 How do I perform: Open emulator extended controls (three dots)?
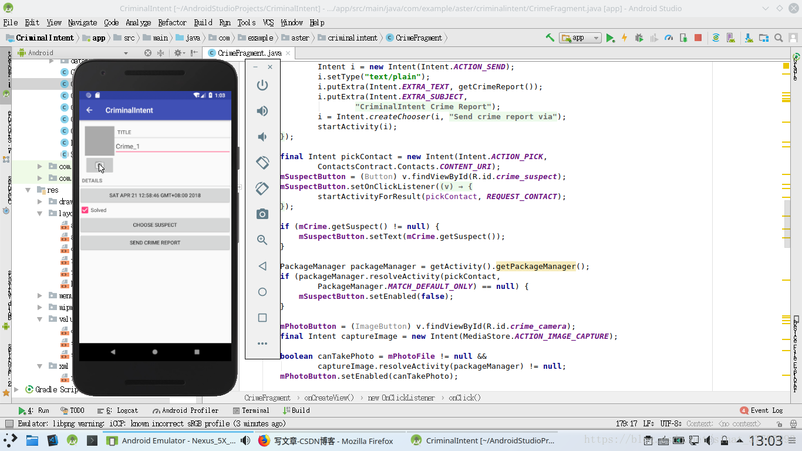pyautogui.click(x=262, y=344)
